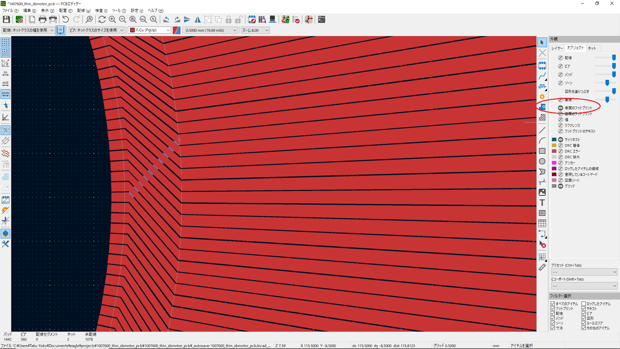Click the アンカー color swatch
Screen dimensions: 620x349
(x=554, y=163)
